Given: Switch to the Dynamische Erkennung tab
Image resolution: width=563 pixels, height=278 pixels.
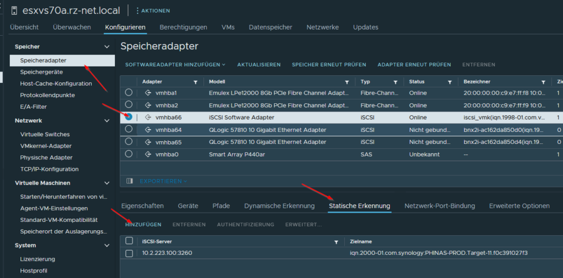Looking at the screenshot, I should pyautogui.click(x=279, y=206).
